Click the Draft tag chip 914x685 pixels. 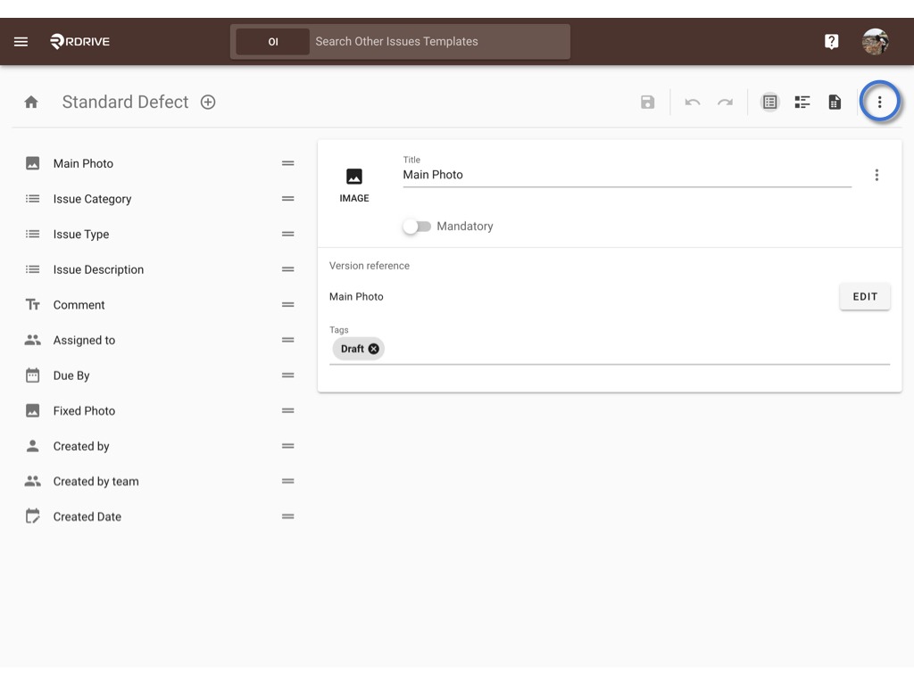click(x=352, y=349)
